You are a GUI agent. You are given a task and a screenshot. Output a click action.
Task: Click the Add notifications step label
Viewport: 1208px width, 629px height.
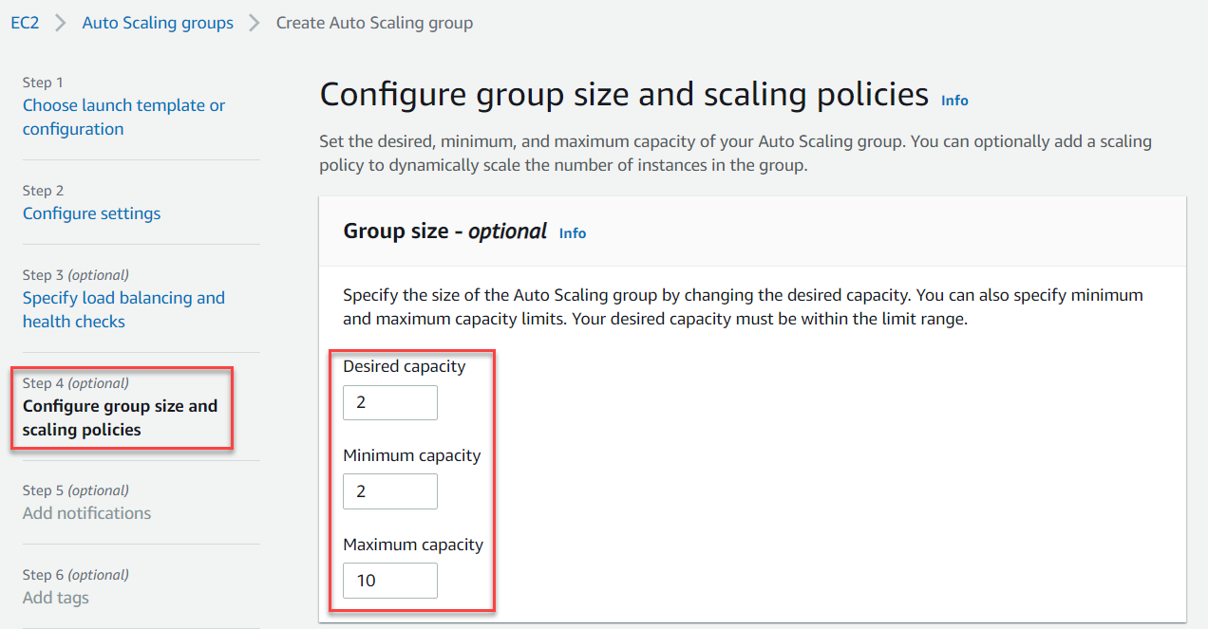(86, 513)
